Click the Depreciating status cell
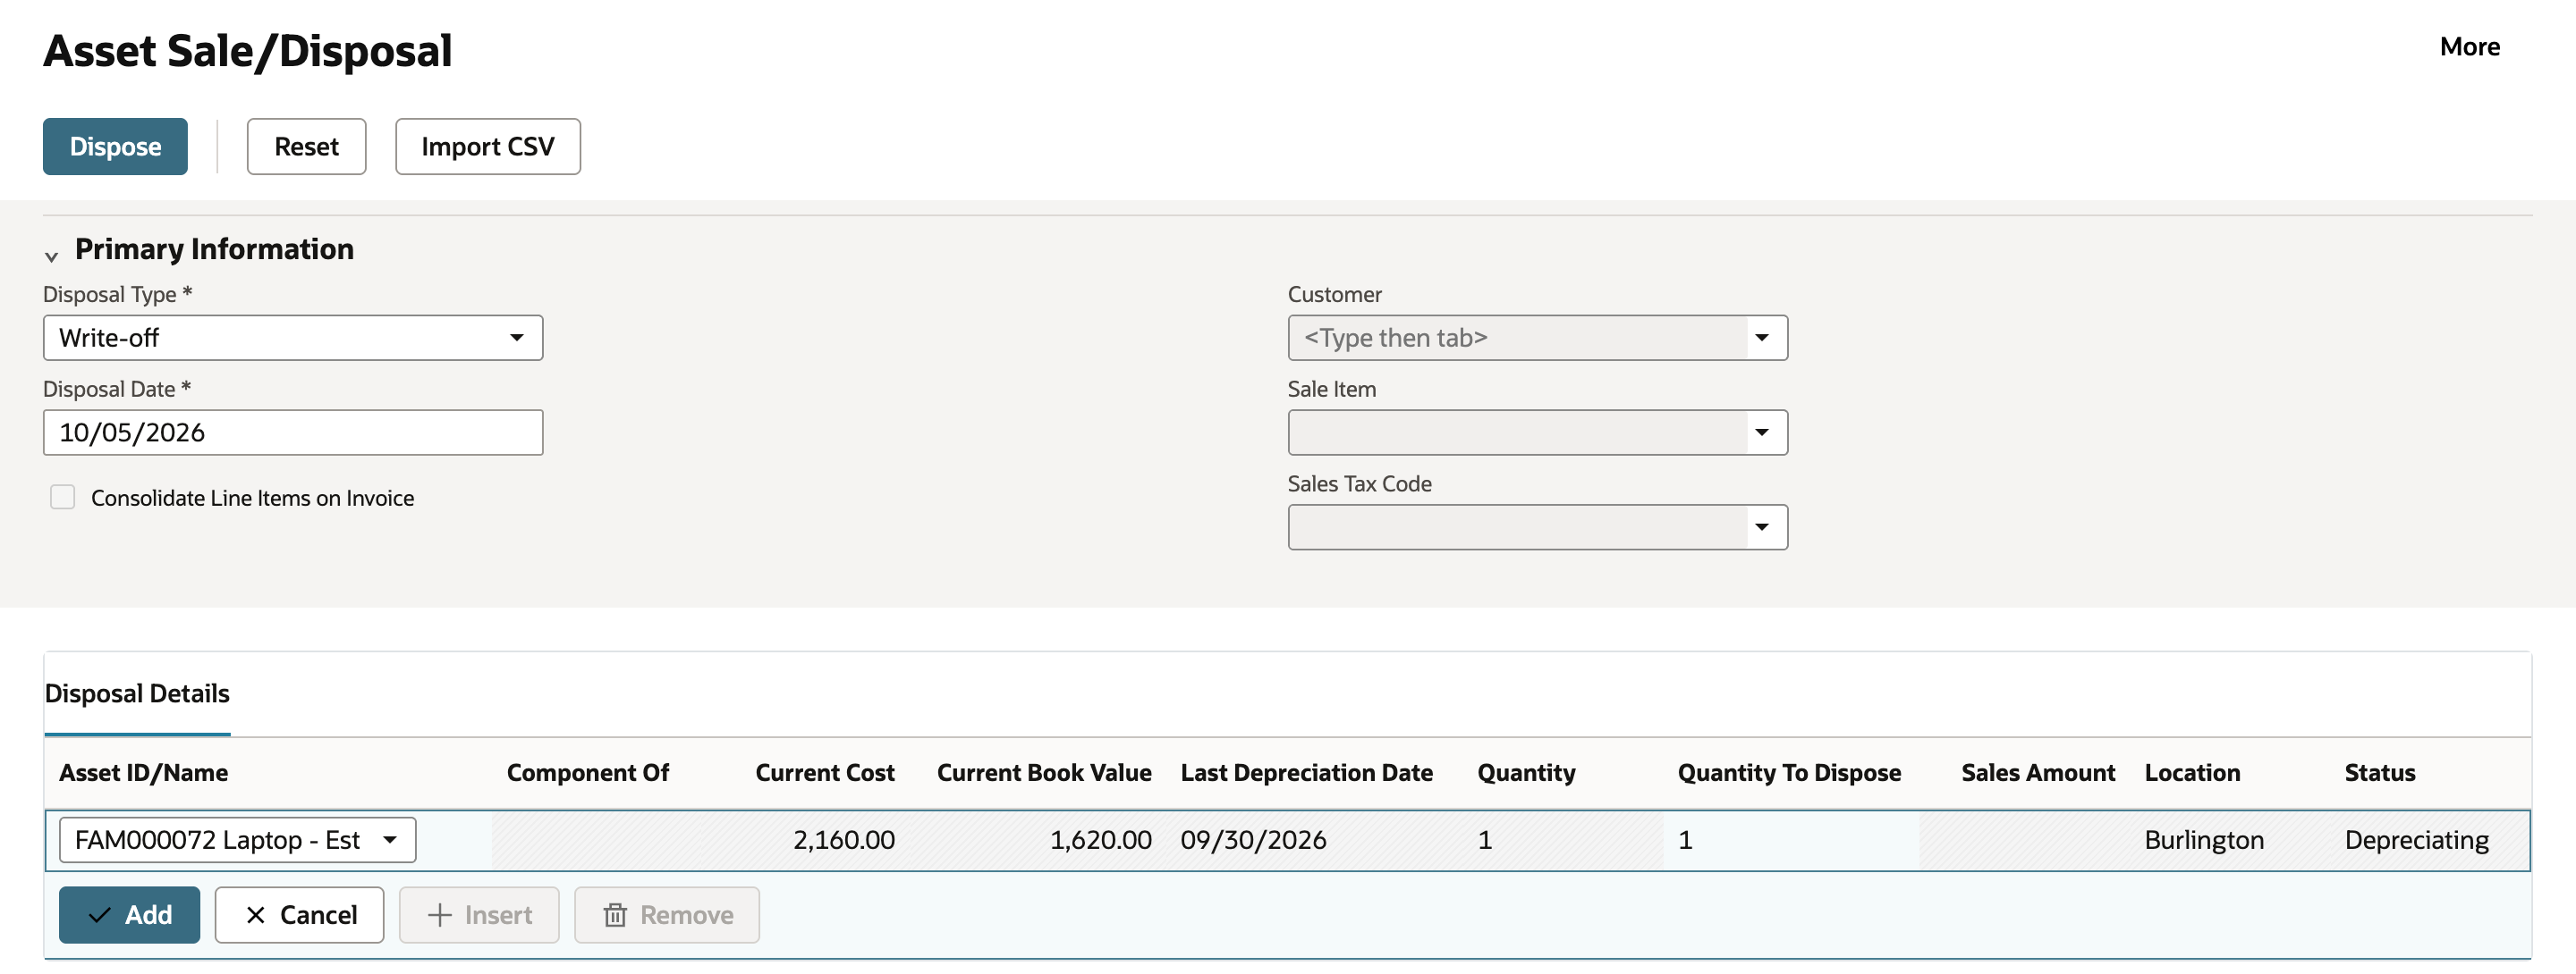This screenshot has width=2576, height=974. pyautogui.click(x=2416, y=840)
